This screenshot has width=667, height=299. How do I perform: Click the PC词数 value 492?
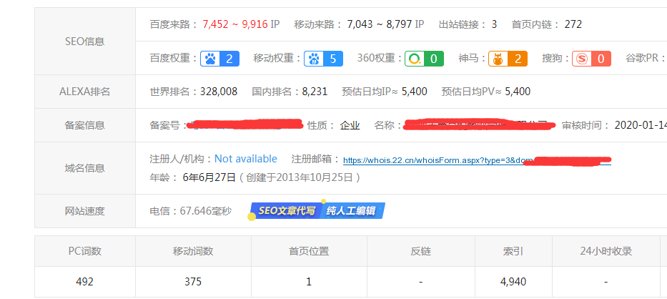[84, 282]
